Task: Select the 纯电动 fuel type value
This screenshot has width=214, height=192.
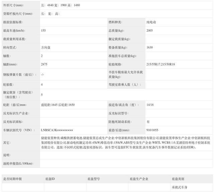Action: [151, 22]
